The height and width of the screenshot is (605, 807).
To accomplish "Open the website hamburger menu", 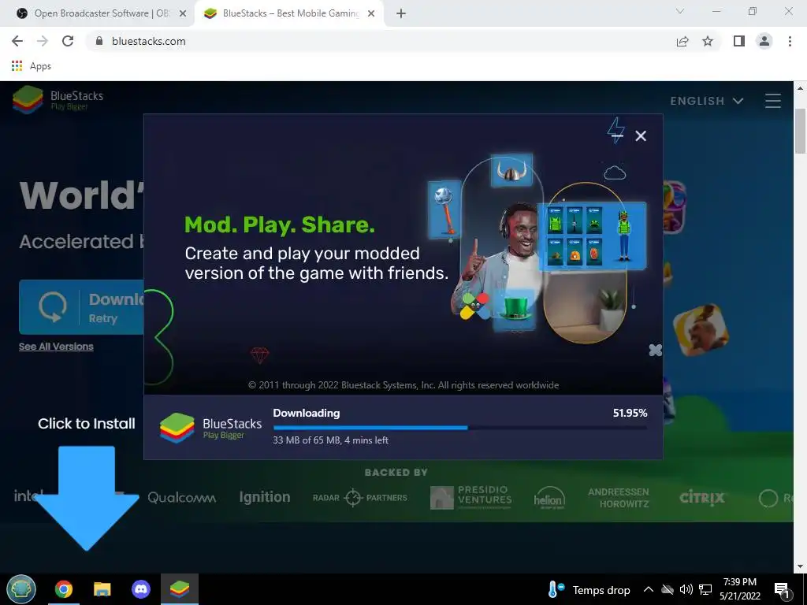I will point(773,100).
